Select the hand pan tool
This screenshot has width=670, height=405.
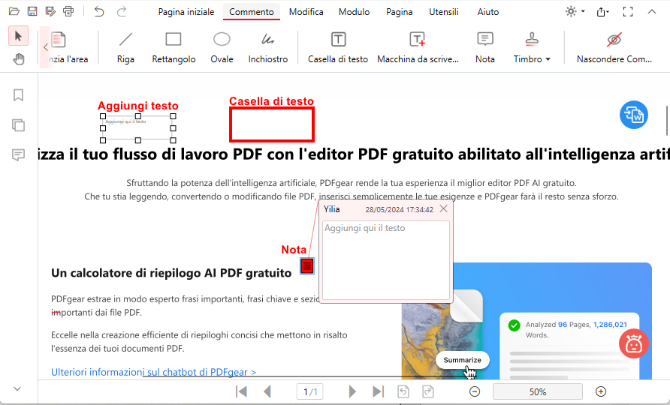[18, 58]
